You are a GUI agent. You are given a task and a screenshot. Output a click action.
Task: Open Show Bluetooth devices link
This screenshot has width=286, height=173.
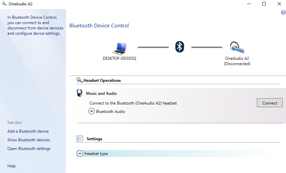click(28, 140)
